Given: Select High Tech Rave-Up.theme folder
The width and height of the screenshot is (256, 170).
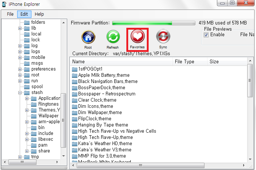Looking at the screenshot, I should [106, 137].
